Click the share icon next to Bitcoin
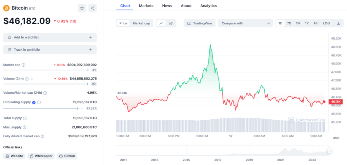 click(x=93, y=8)
